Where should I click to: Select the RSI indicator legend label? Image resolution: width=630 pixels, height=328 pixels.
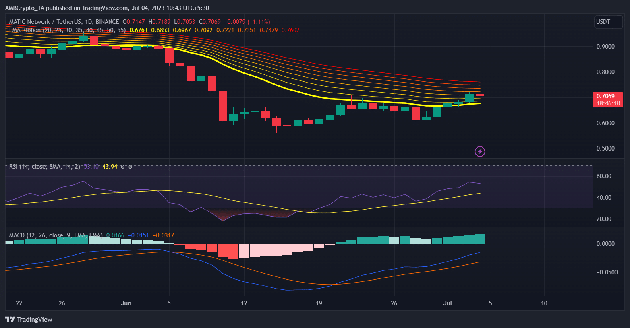(45, 166)
